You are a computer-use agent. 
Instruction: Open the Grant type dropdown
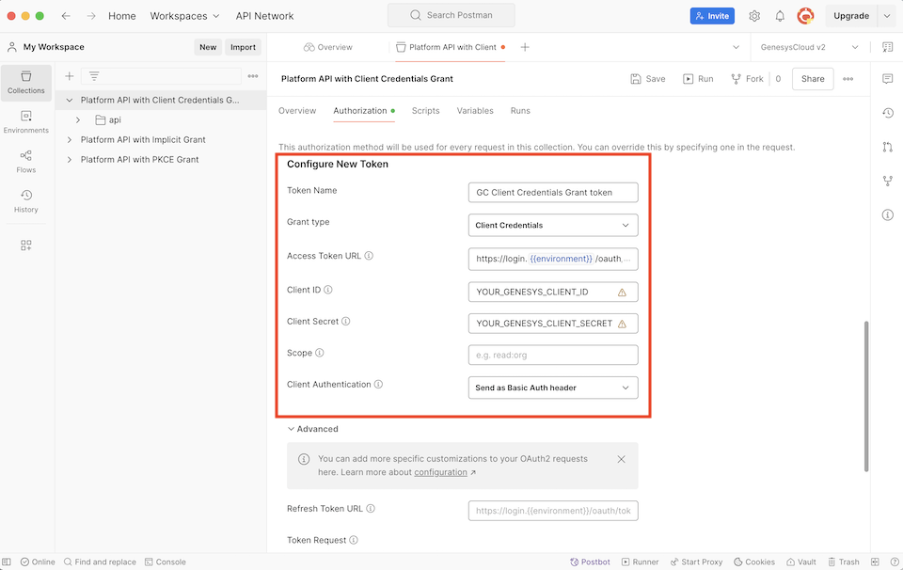click(x=552, y=225)
